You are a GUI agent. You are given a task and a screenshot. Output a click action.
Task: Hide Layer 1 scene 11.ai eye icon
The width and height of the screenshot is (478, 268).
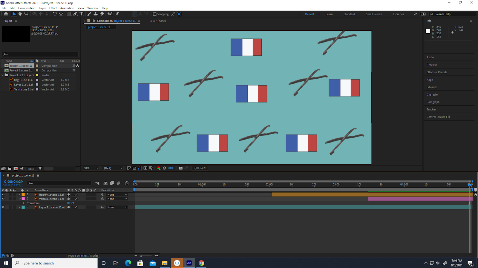pos(3,207)
